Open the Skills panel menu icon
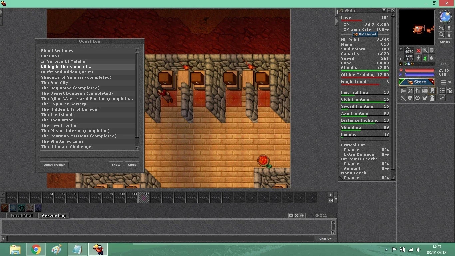The width and height of the screenshot is (455, 256). coord(384,10)
